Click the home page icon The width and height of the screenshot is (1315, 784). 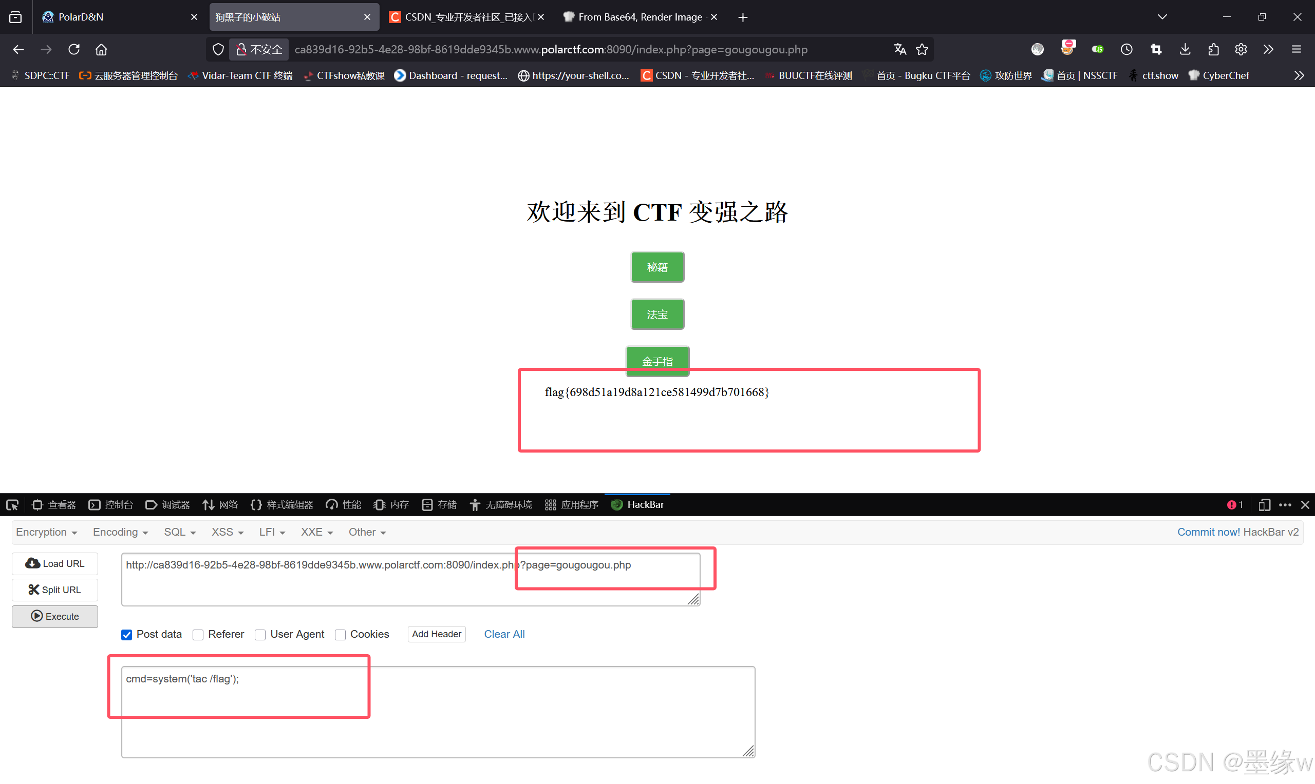click(101, 49)
